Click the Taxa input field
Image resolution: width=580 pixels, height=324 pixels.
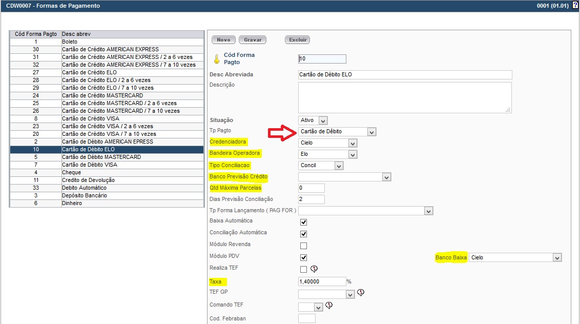(x=322, y=281)
